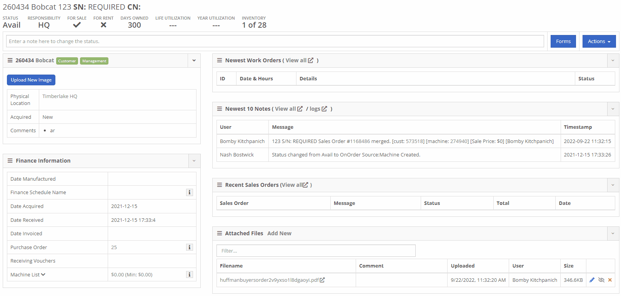This screenshot has width=621, height=296.
Task: View all work orders link
Action: click(299, 60)
